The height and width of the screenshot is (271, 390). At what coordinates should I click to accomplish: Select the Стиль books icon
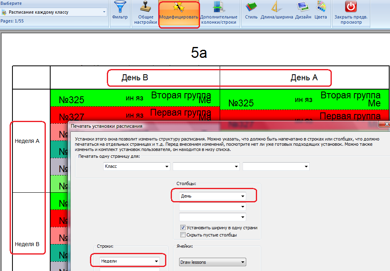(x=251, y=7)
